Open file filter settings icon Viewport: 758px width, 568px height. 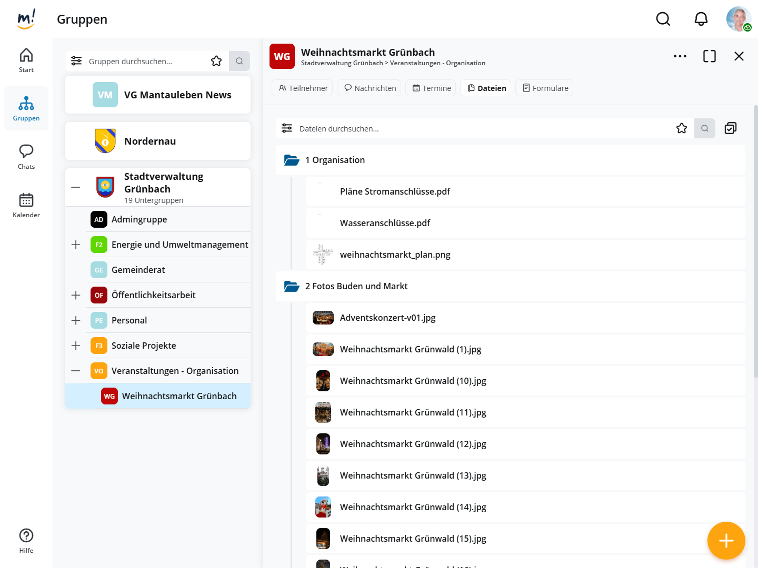[287, 128]
